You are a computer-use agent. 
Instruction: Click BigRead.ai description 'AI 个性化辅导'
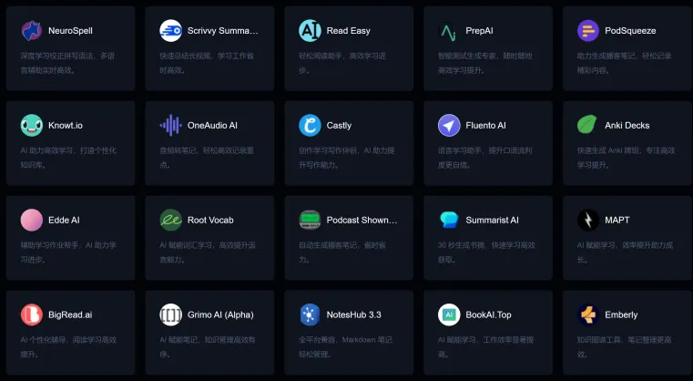click(44, 340)
